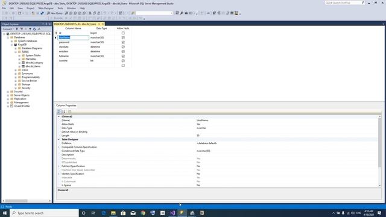Open the Connect dropdown in Object Explorer
Image resolution: width=386 pixels, height=217 pixels.
pyautogui.click(x=8, y=29)
